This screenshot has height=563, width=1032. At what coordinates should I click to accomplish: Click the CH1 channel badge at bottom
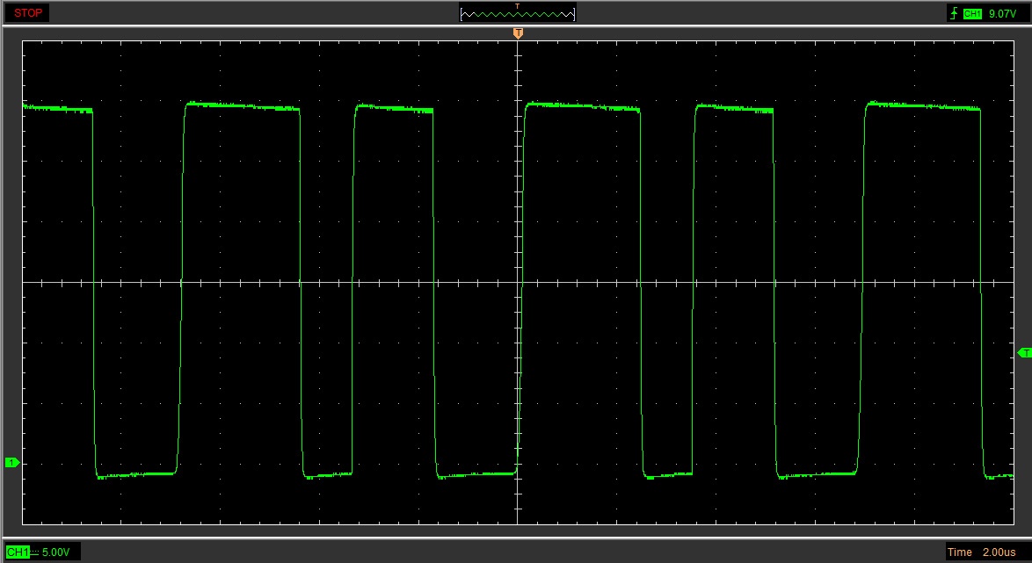pyautogui.click(x=18, y=552)
